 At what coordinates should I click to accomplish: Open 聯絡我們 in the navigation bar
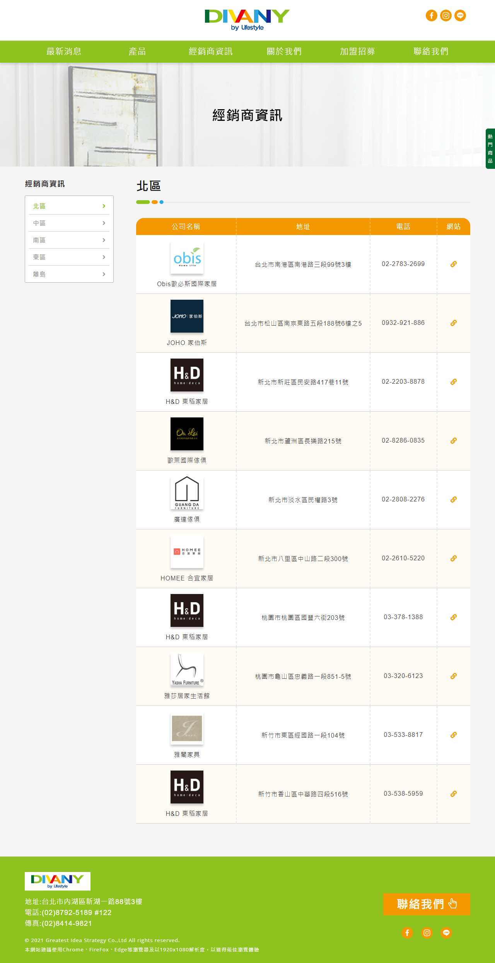(x=431, y=51)
